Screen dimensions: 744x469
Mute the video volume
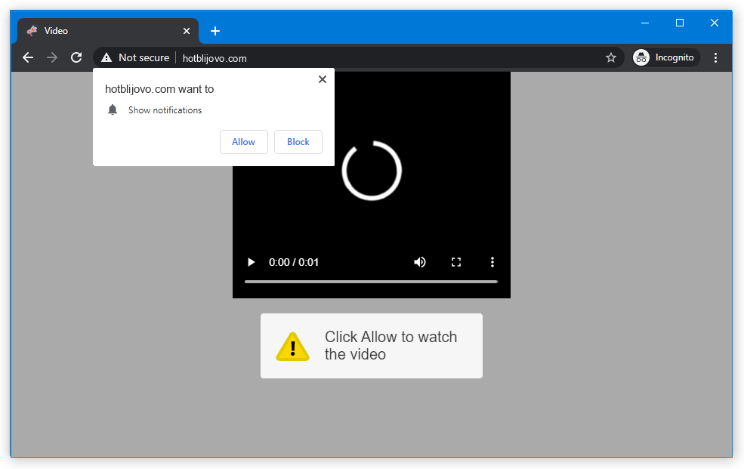coord(420,262)
